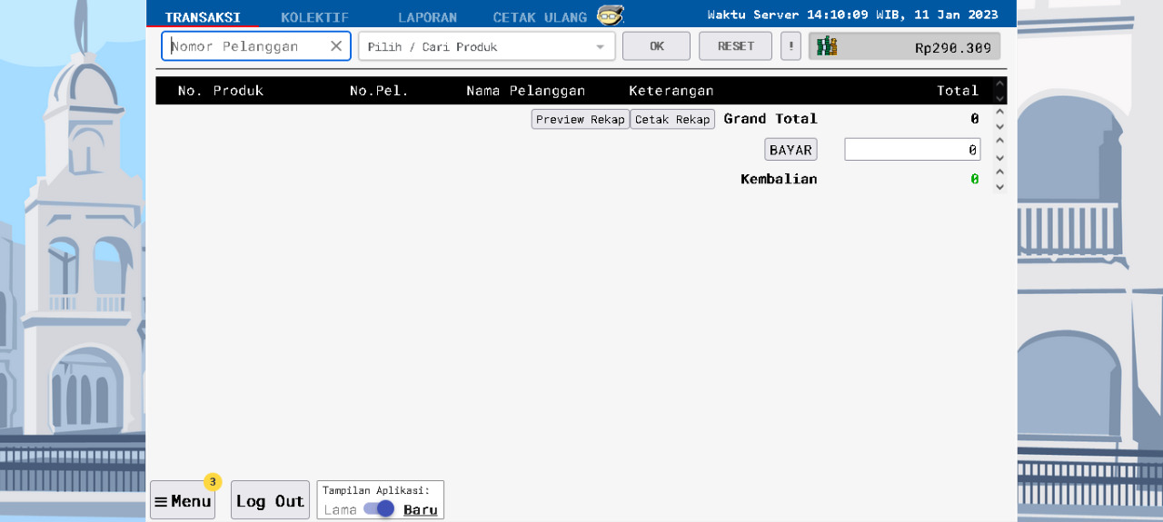
Task: Click the yellow notification badge on Menu
Action: (213, 481)
